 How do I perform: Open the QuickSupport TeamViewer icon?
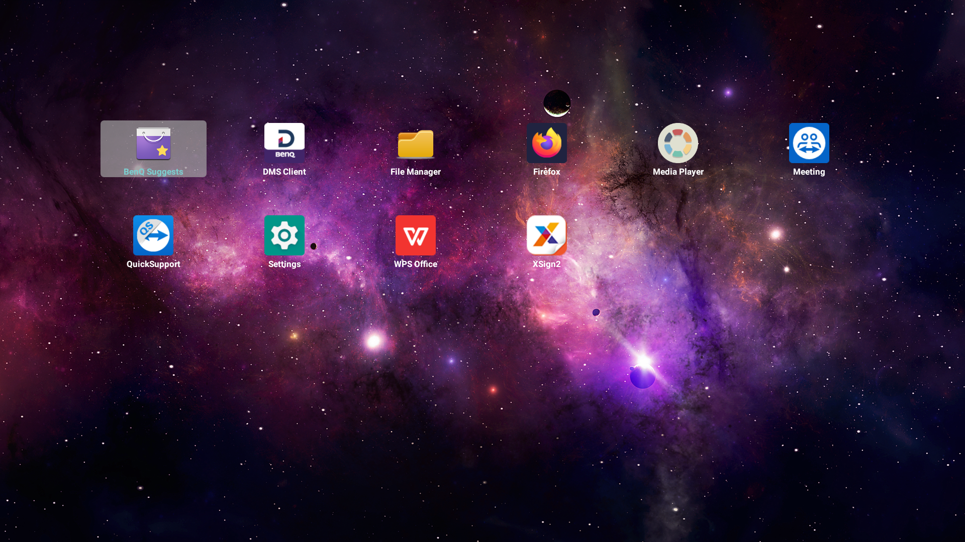[153, 235]
